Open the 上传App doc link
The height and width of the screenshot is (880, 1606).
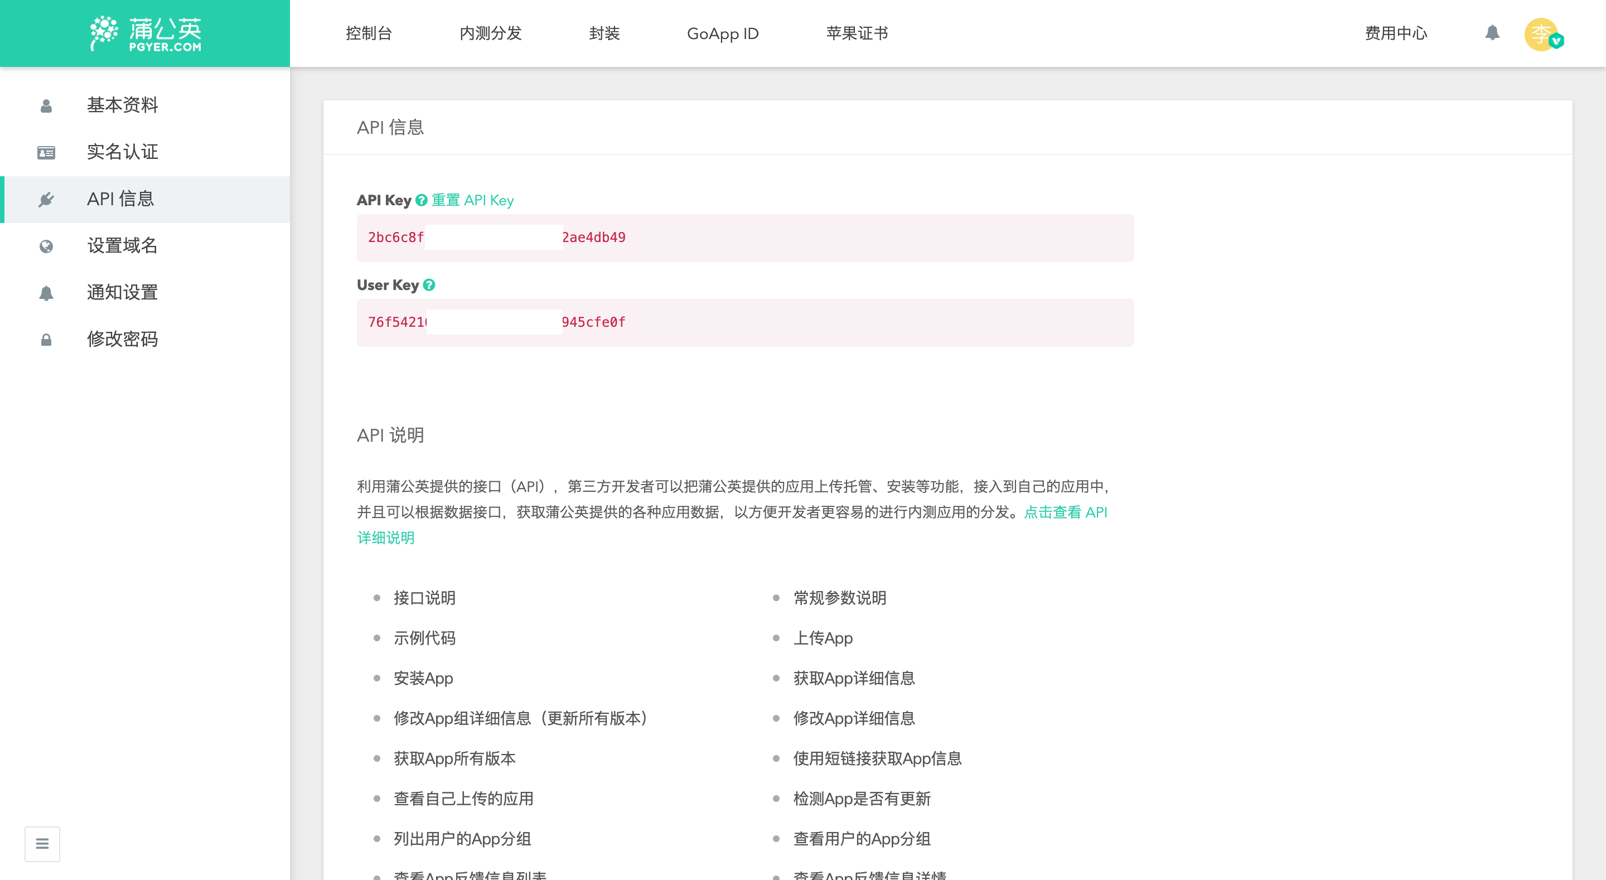point(823,638)
